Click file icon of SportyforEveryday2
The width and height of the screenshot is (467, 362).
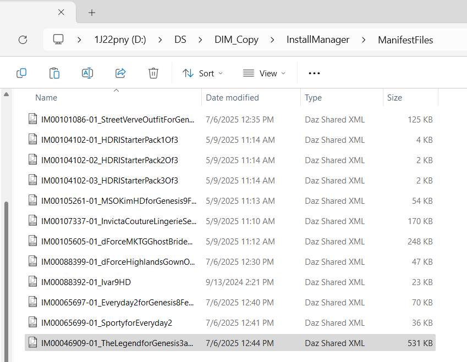click(x=33, y=322)
